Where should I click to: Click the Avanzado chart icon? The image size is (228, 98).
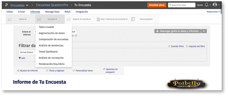[x=39, y=19]
